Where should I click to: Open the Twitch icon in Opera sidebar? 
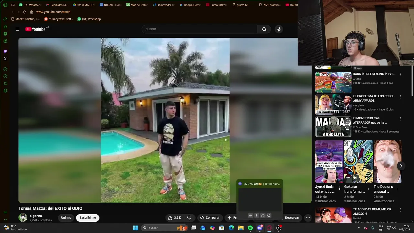click(x=5, y=51)
